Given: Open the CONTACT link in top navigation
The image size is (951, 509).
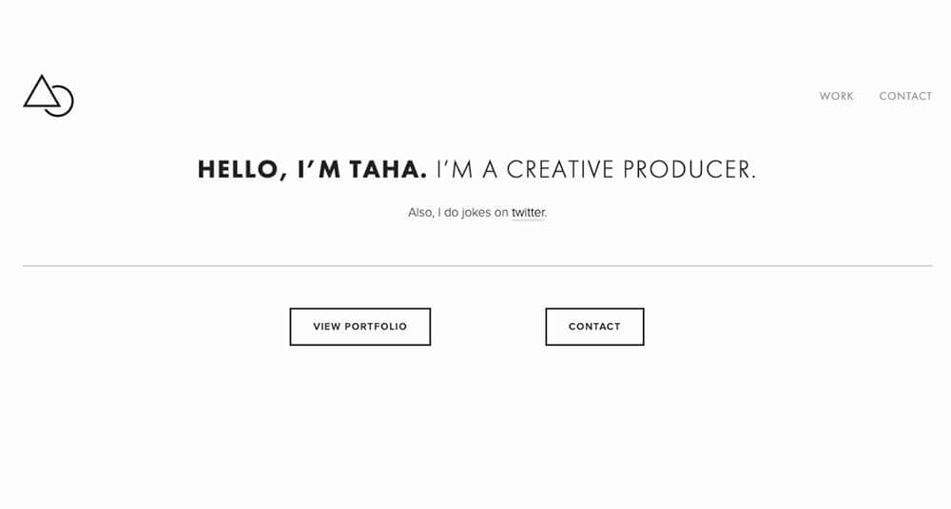Looking at the screenshot, I should pos(905,96).
